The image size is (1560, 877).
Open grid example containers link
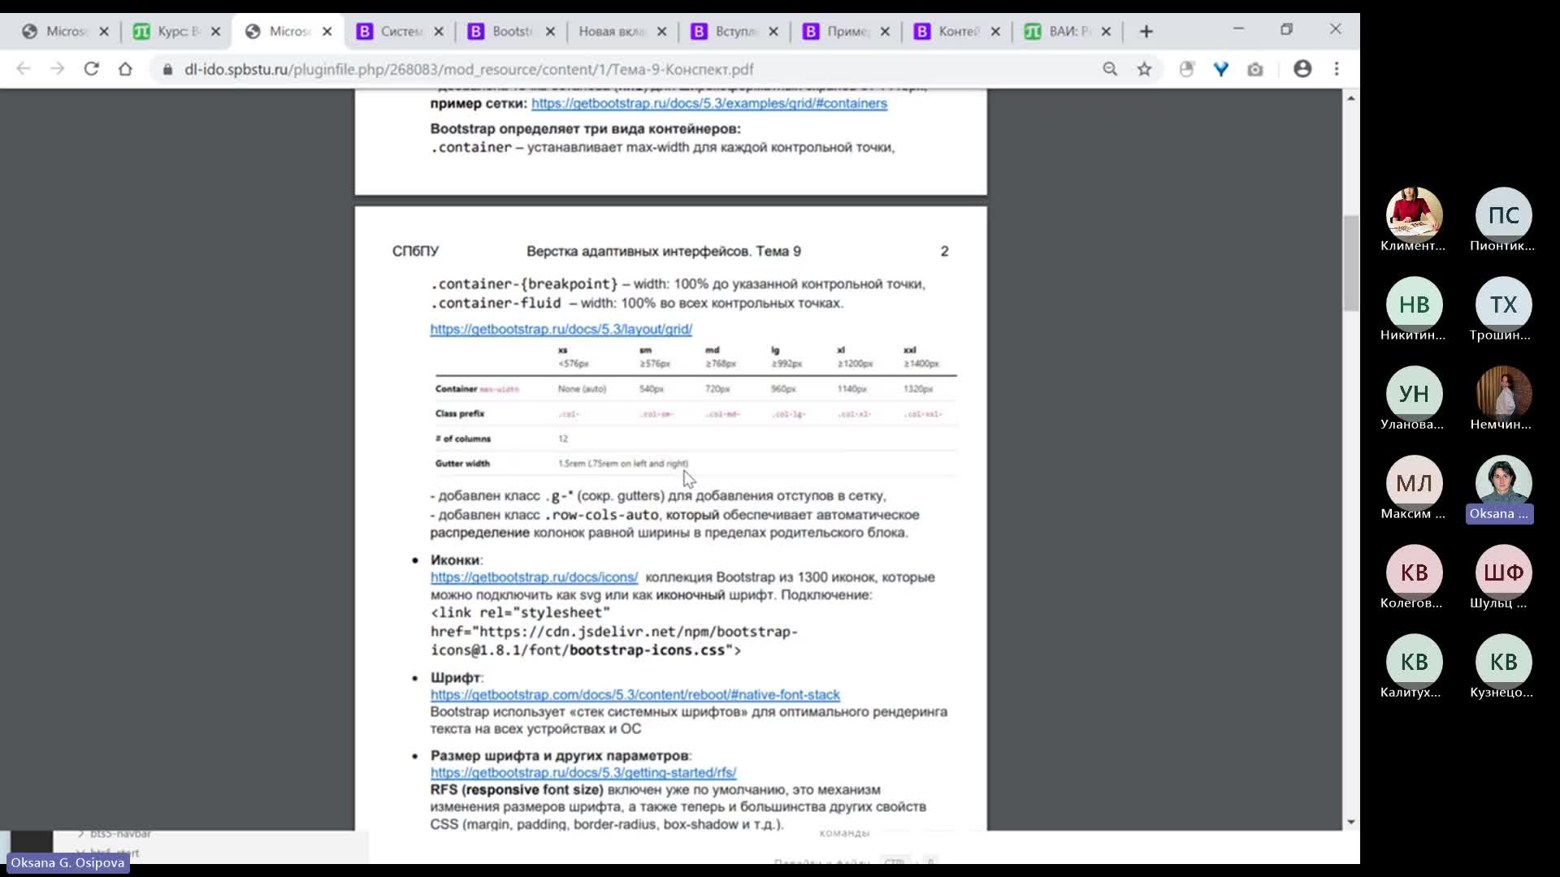709,103
